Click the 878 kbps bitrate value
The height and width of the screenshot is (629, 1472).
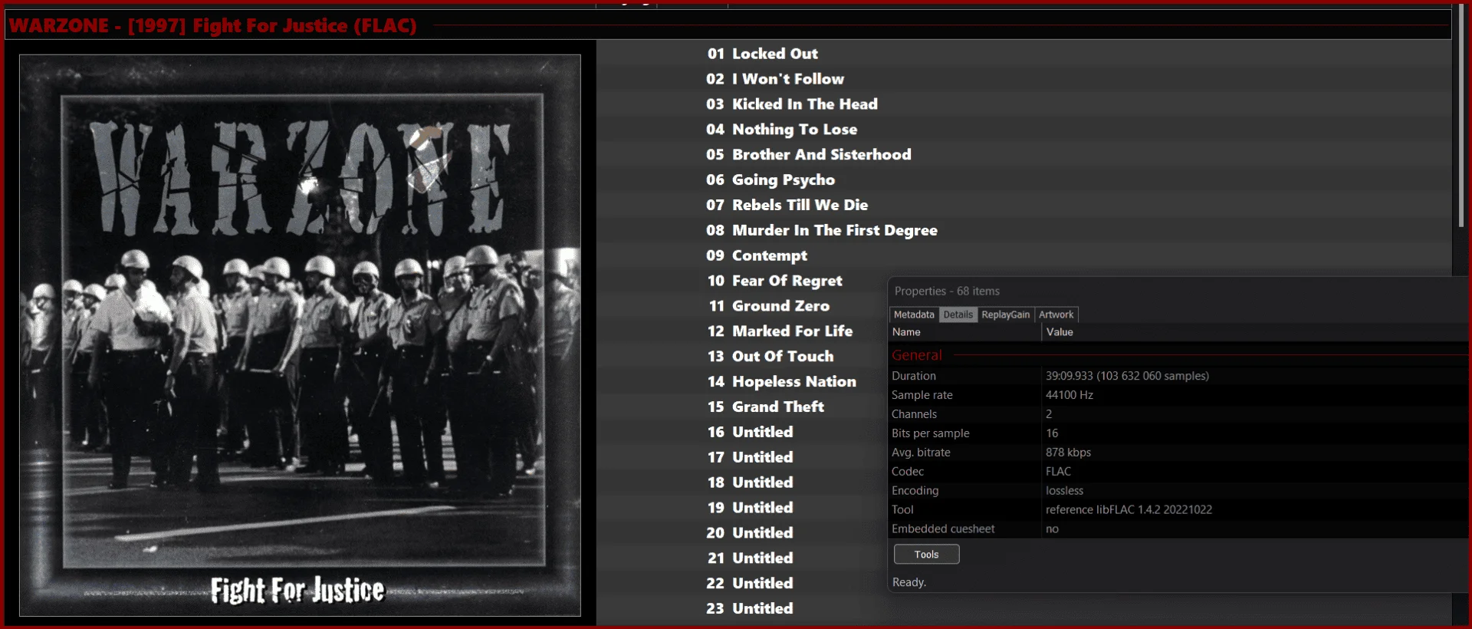1068,453
